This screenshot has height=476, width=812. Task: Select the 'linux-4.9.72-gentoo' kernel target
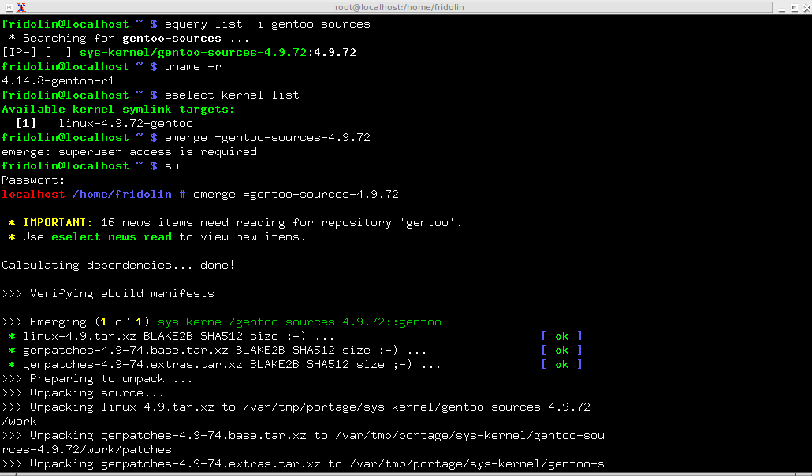[x=126, y=123]
